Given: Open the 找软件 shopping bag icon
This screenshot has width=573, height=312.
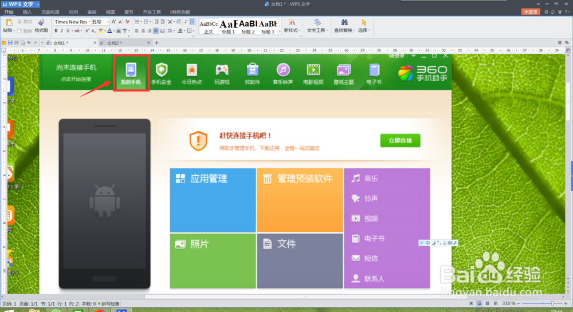Looking at the screenshot, I should click(x=253, y=69).
